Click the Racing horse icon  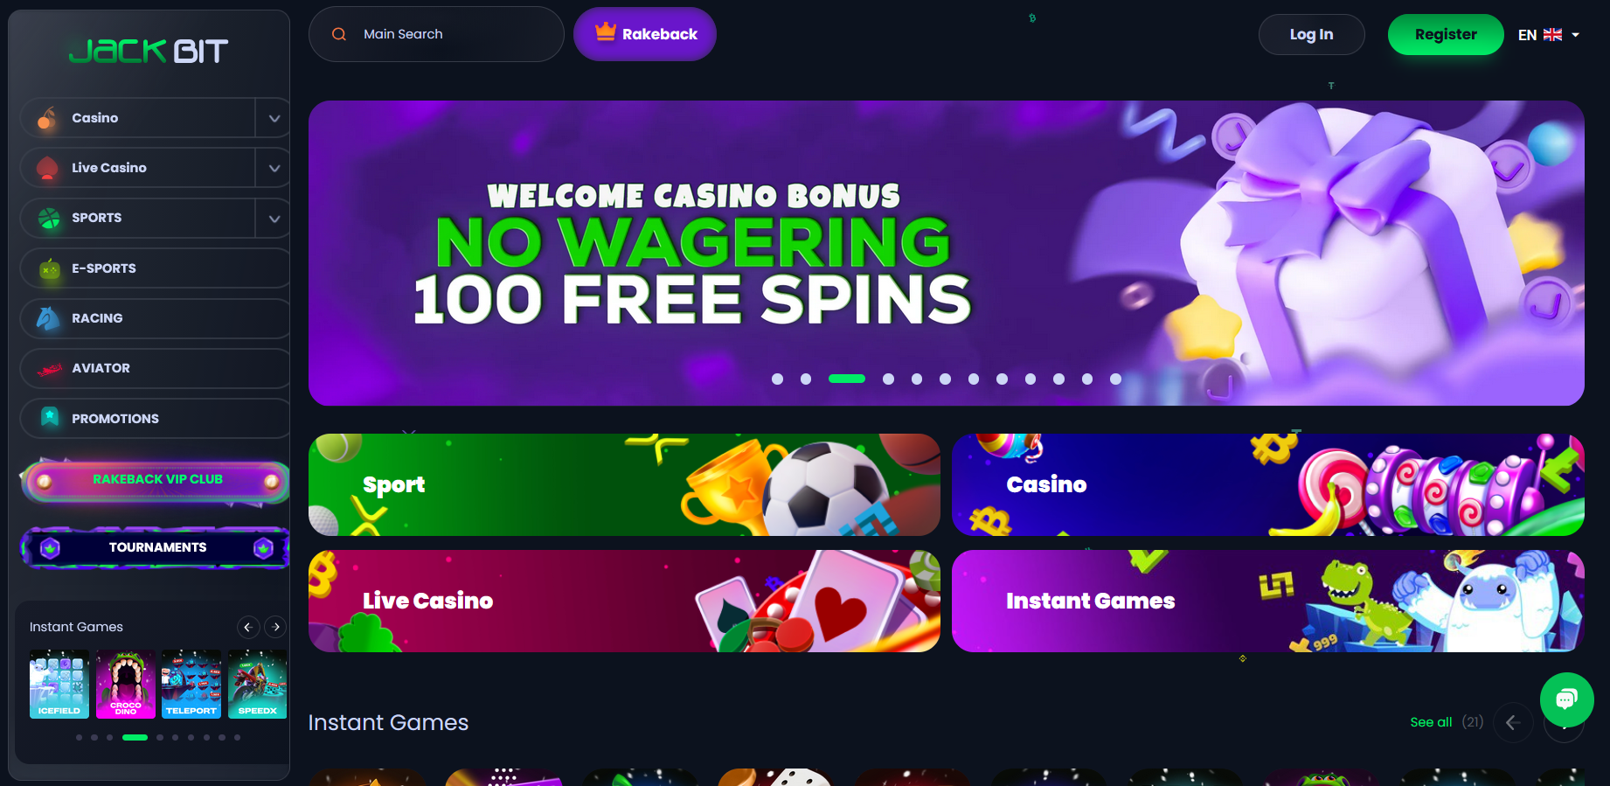[49, 318]
